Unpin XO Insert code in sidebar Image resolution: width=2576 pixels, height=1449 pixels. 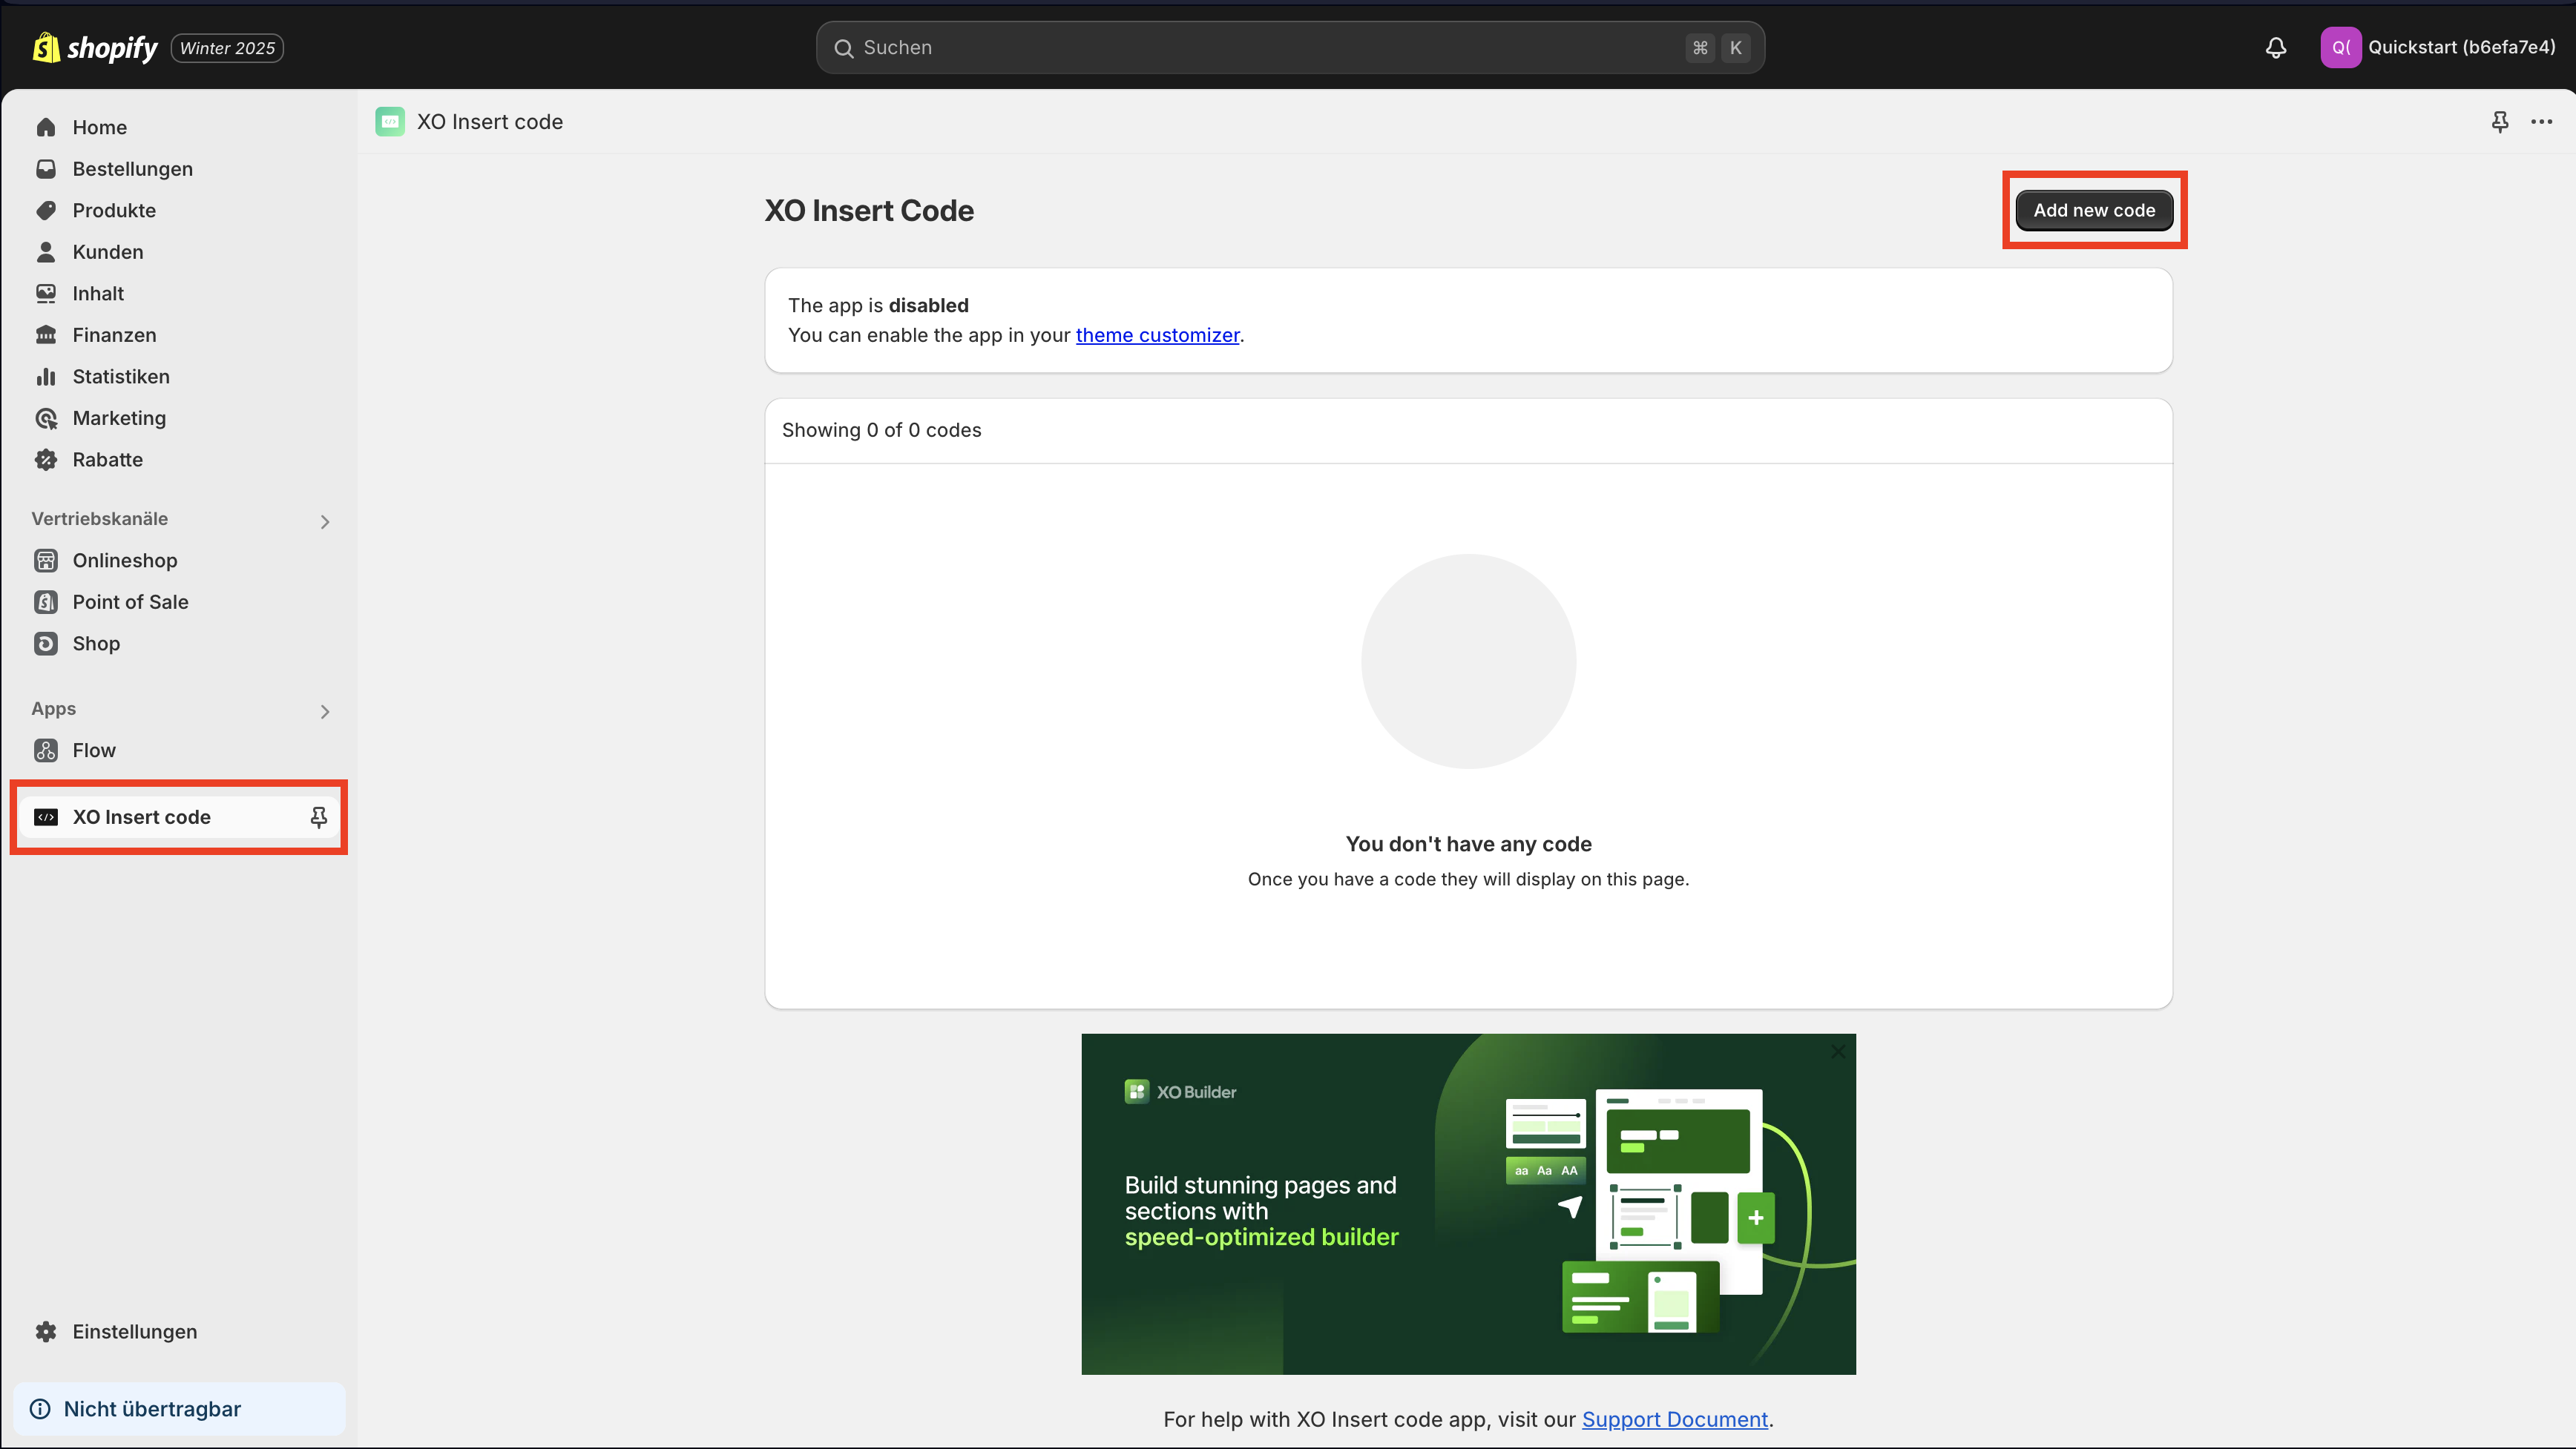(x=318, y=817)
